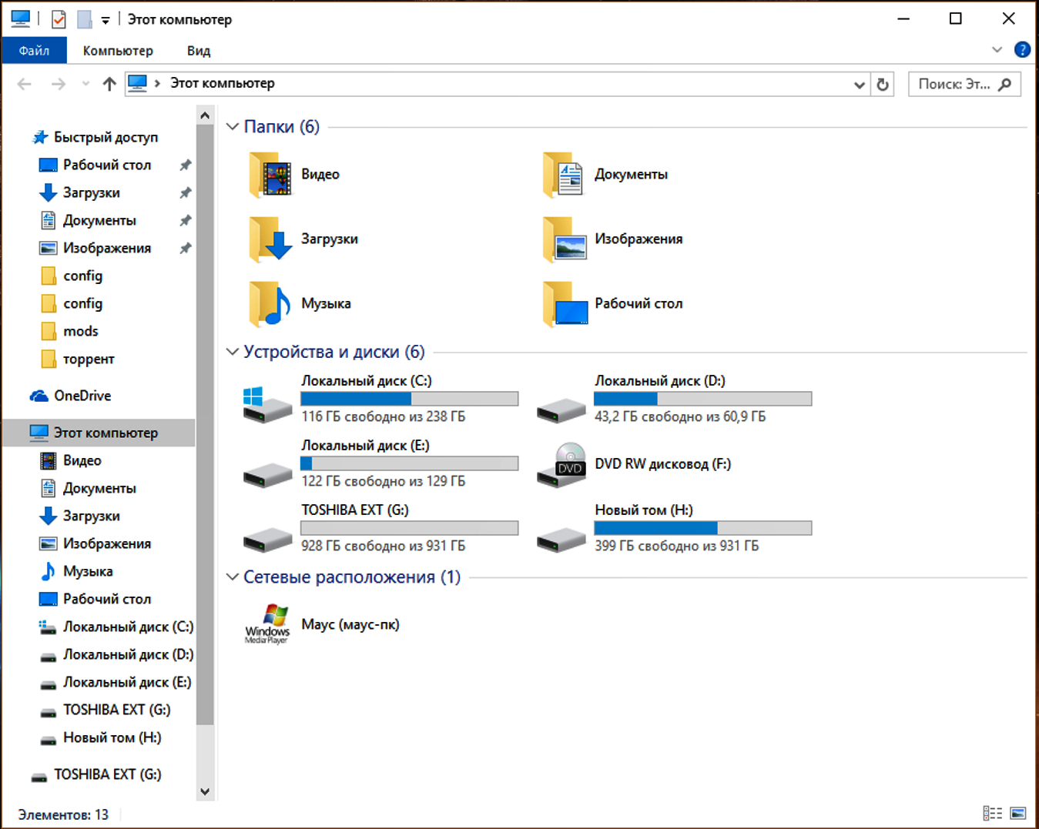Click the Properties quick access toolbar icon
This screenshot has height=829, width=1039.
59,19
